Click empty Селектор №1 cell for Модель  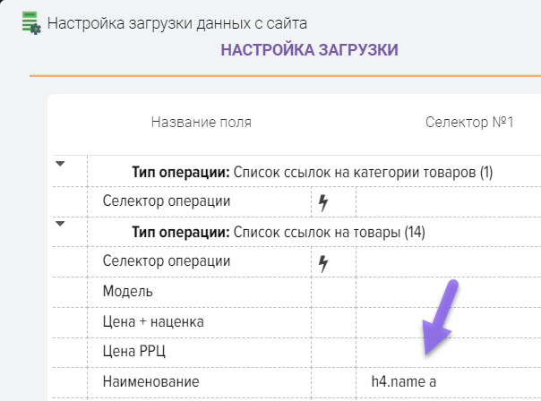[x=448, y=292]
